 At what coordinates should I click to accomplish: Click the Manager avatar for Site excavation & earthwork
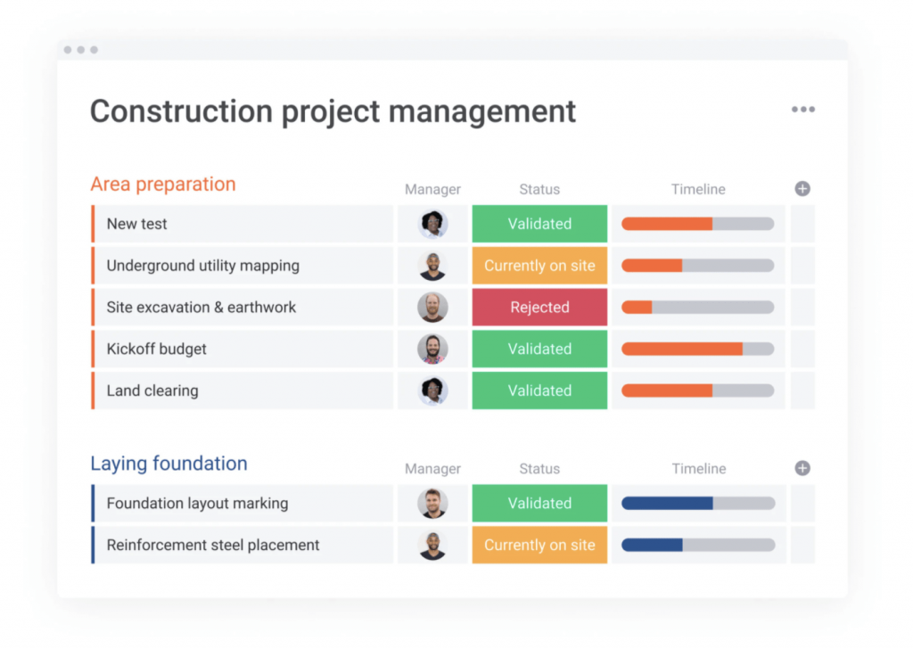click(x=432, y=307)
